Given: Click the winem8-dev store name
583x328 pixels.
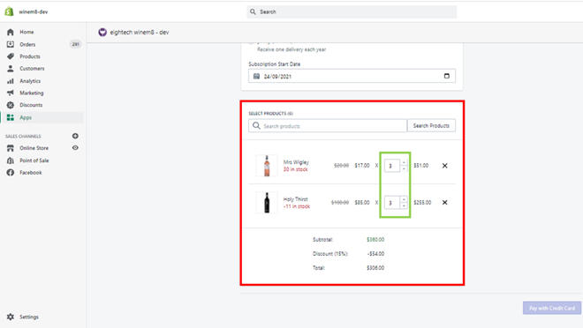Looking at the screenshot, I should [33, 11].
